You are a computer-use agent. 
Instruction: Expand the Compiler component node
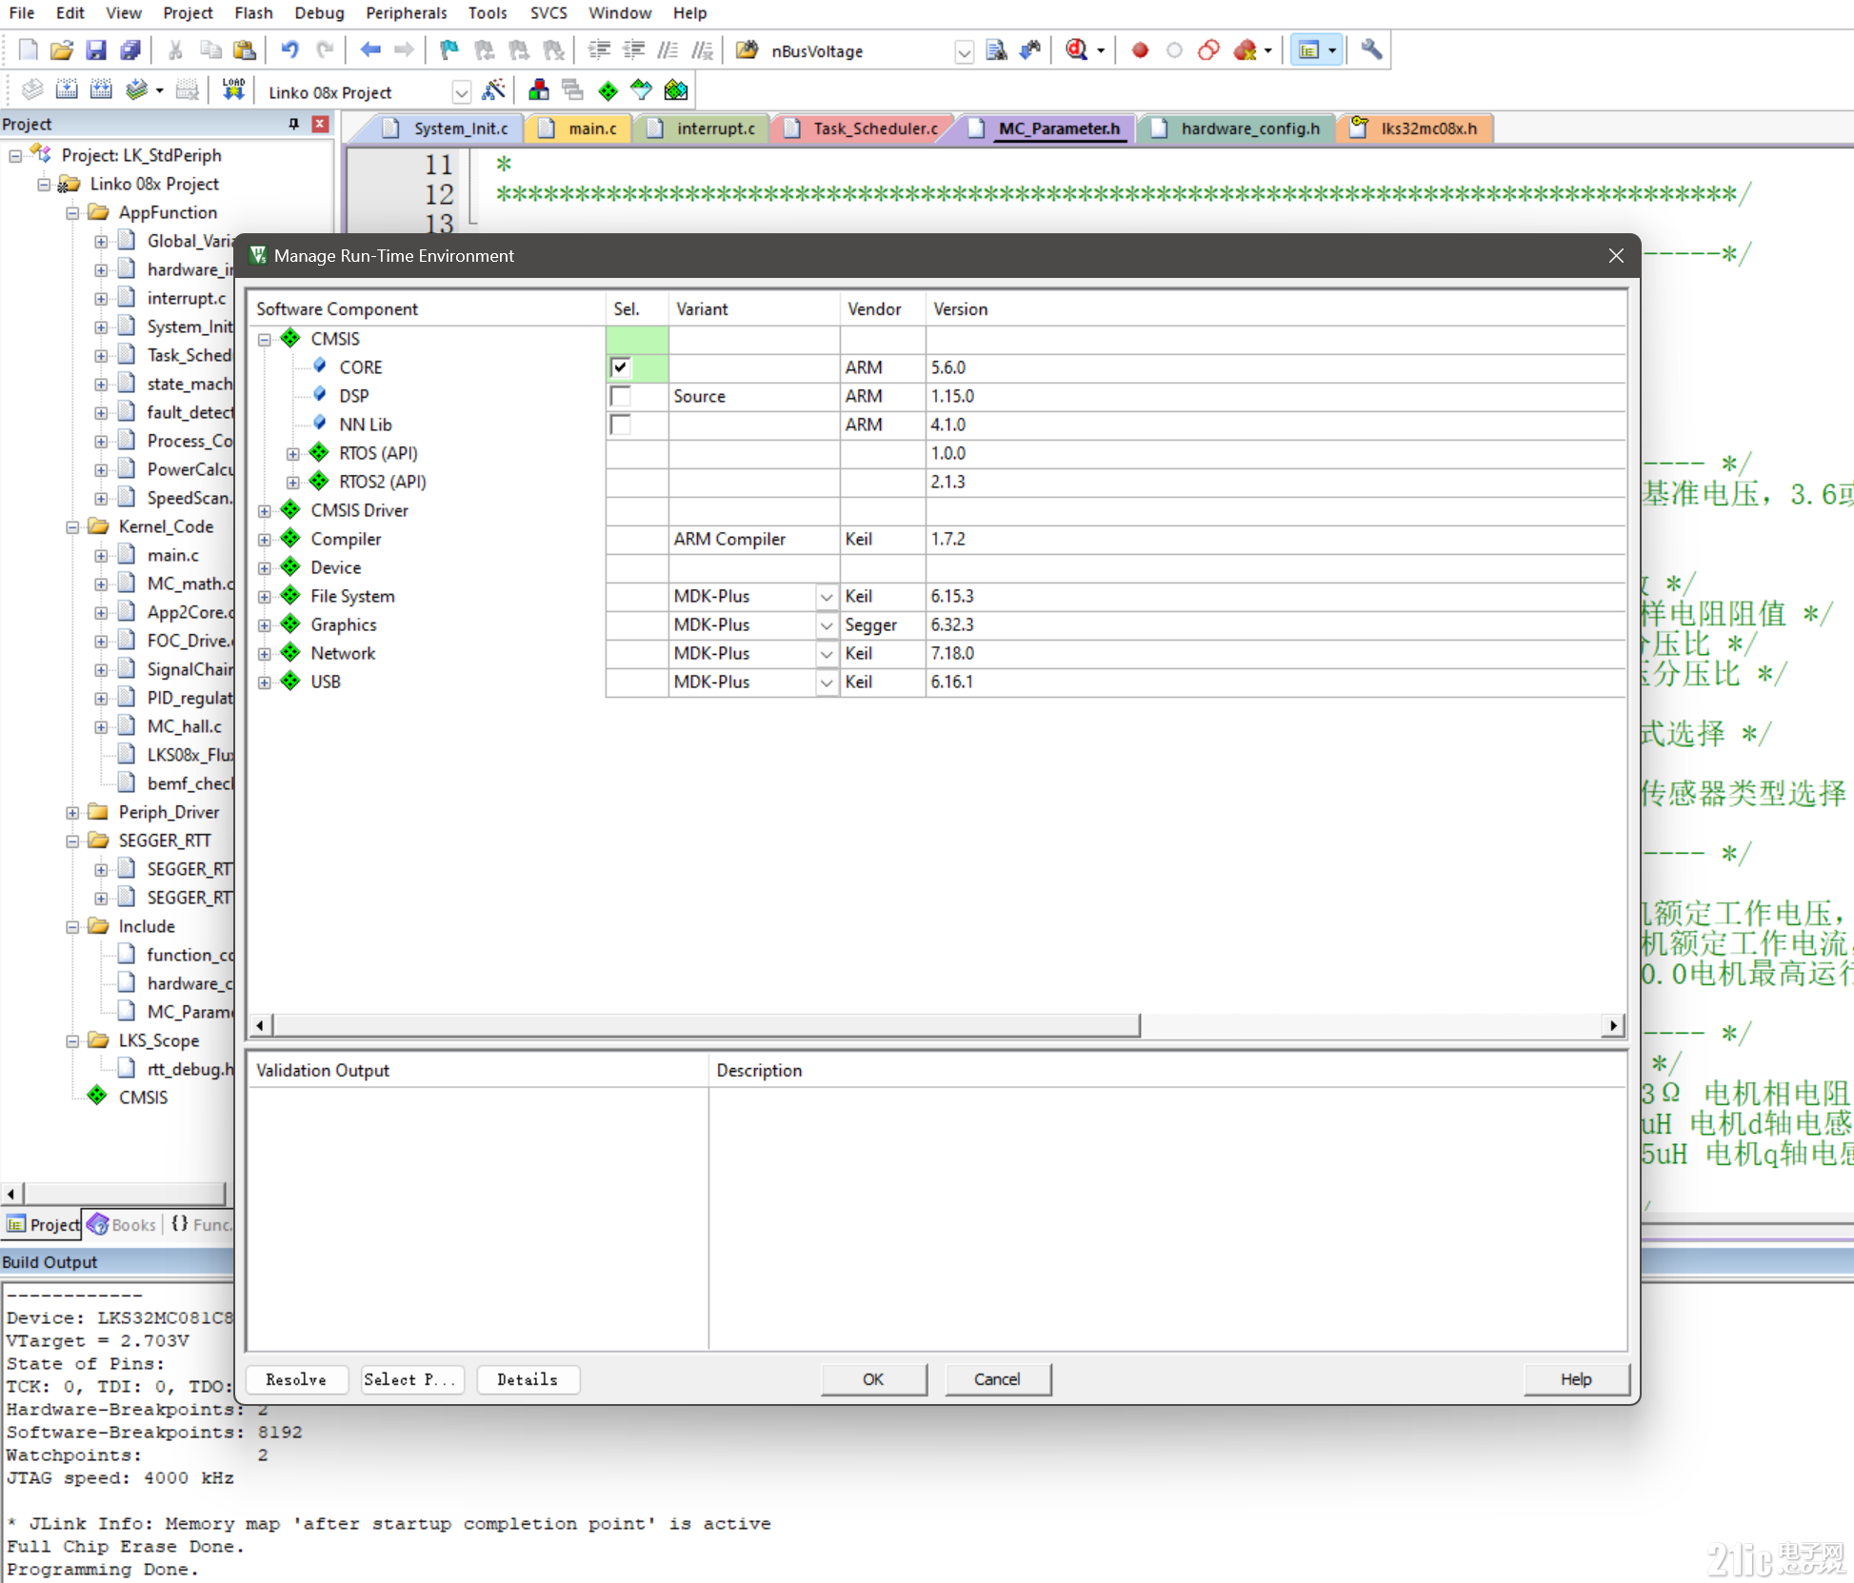click(265, 539)
